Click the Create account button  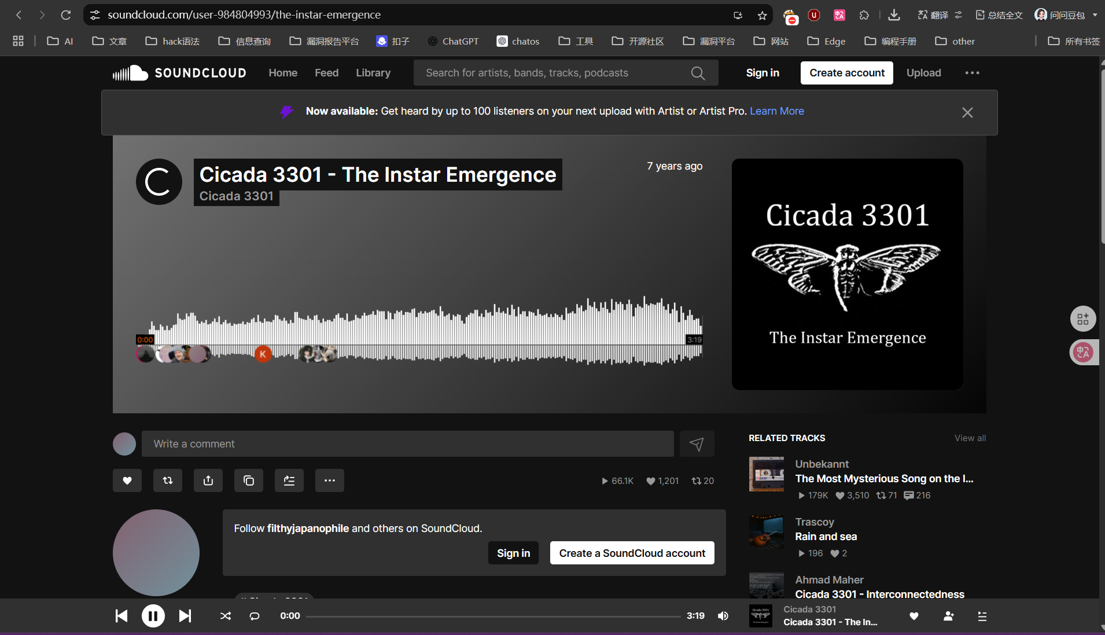[x=846, y=73]
